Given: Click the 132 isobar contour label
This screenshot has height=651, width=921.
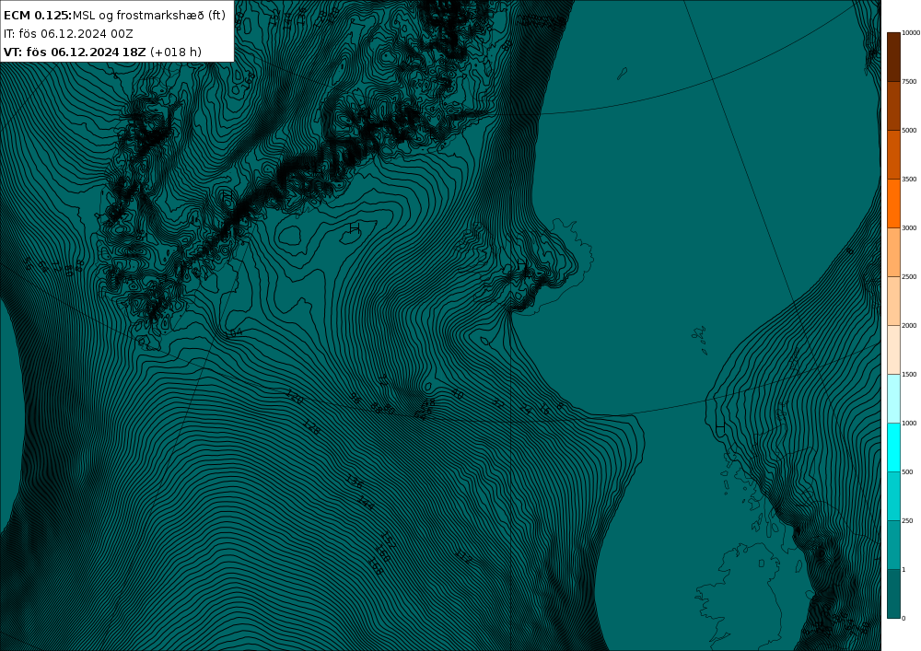Looking at the screenshot, I should tap(463, 557).
